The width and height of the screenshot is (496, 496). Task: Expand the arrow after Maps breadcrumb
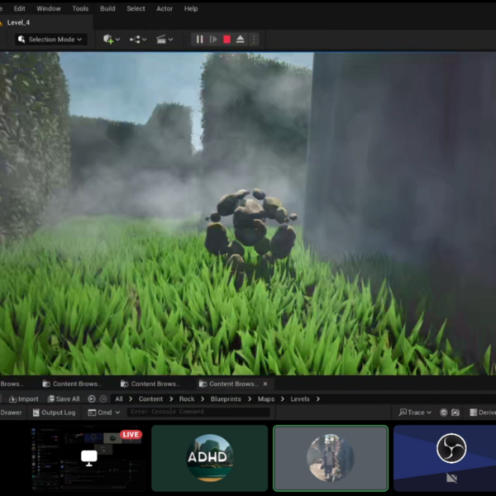click(x=283, y=399)
